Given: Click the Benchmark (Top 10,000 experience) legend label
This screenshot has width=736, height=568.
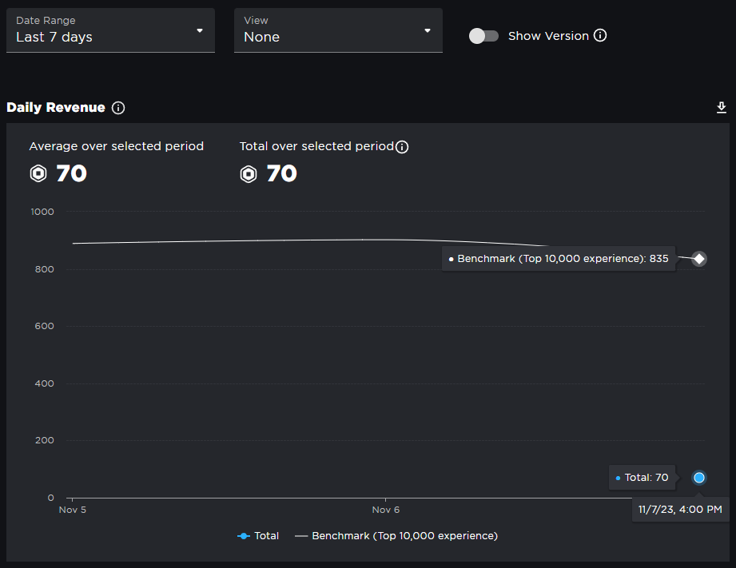Looking at the screenshot, I should pyautogui.click(x=404, y=536).
